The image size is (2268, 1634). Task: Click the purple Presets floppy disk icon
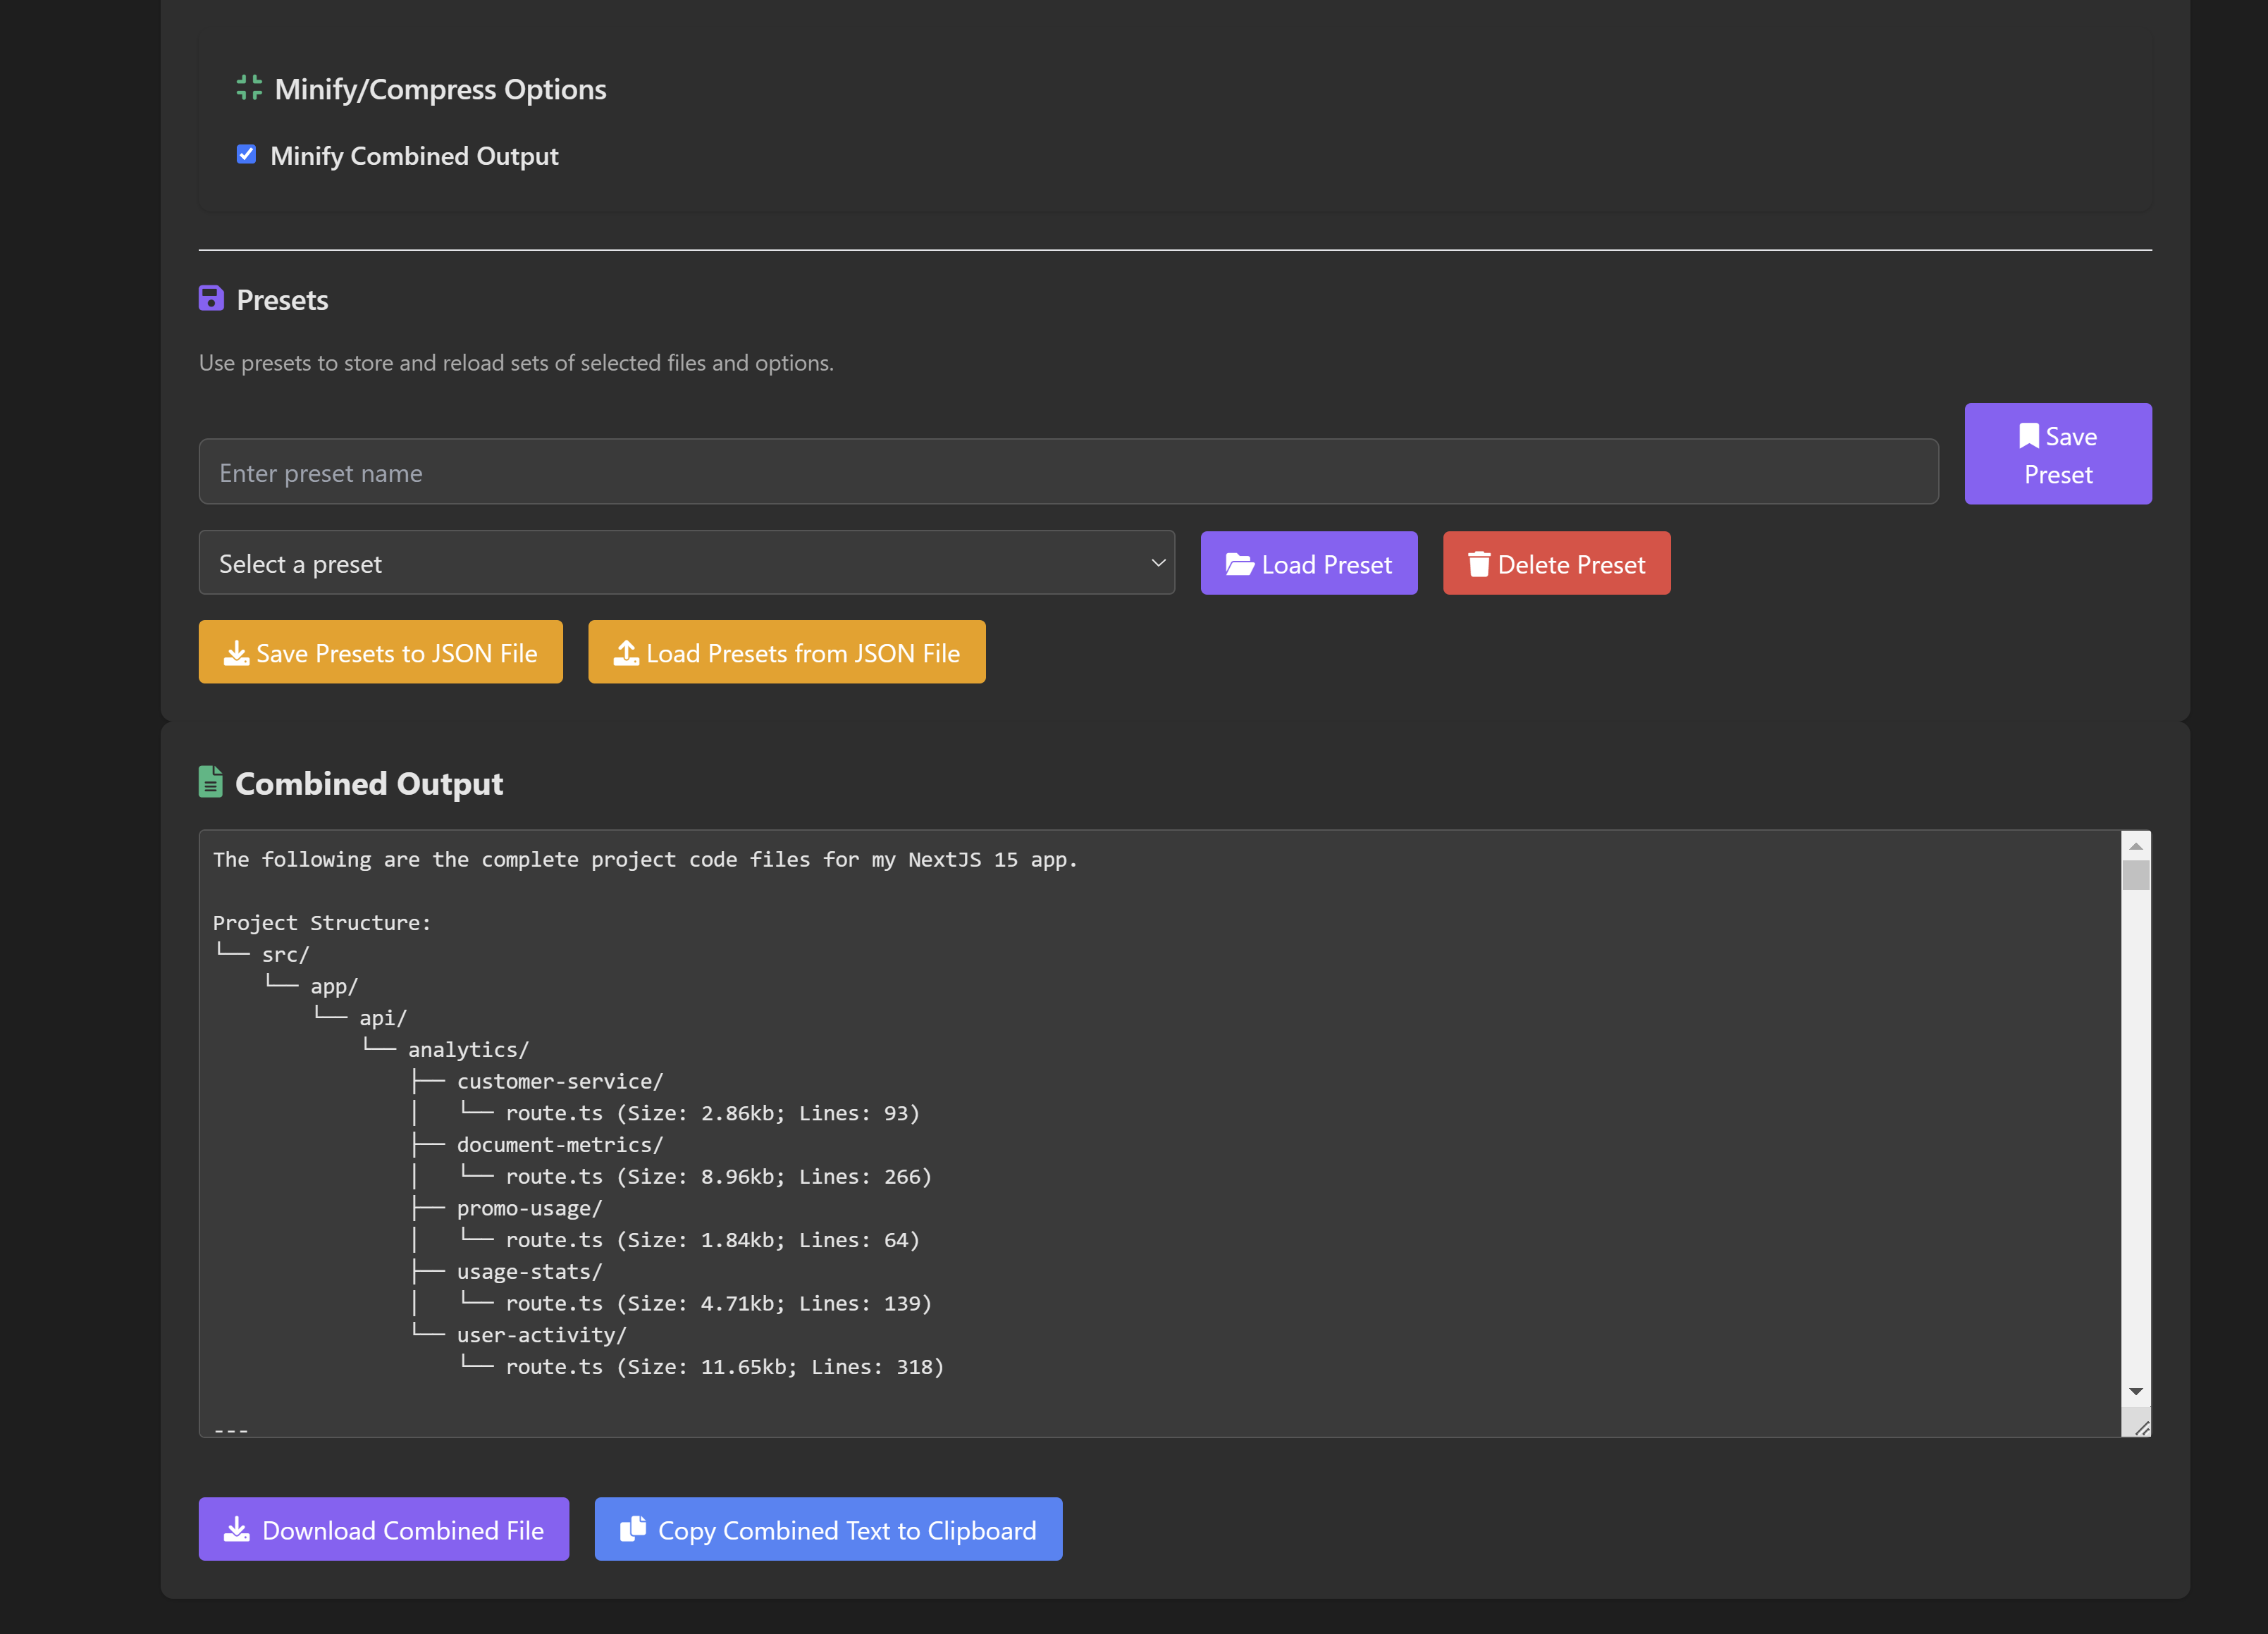click(211, 299)
